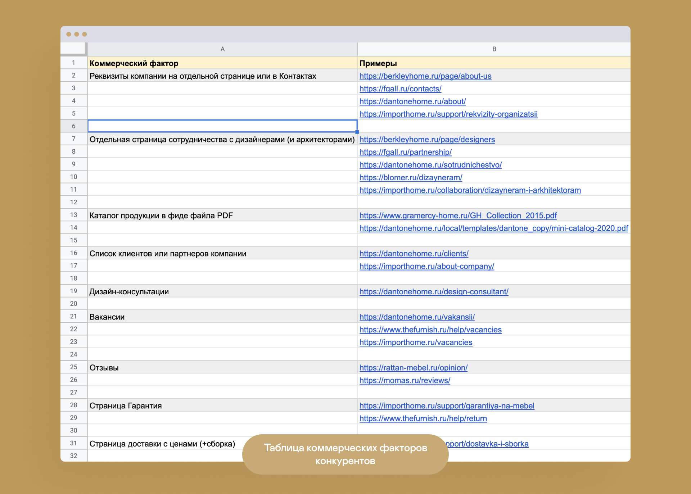This screenshot has height=494, width=691.
Task: Open importhome.ru/about-company link
Action: 426,266
